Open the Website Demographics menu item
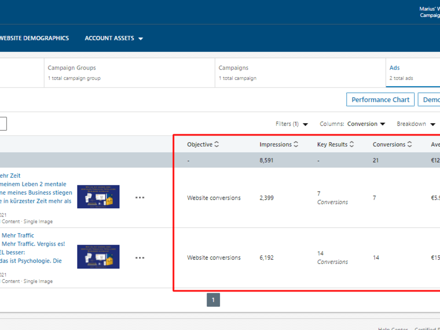 [x=34, y=38]
